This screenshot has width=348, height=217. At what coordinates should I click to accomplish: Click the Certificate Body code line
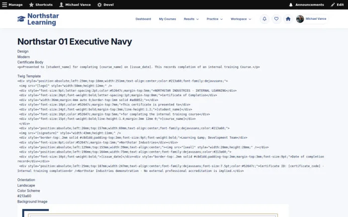pos(139,67)
